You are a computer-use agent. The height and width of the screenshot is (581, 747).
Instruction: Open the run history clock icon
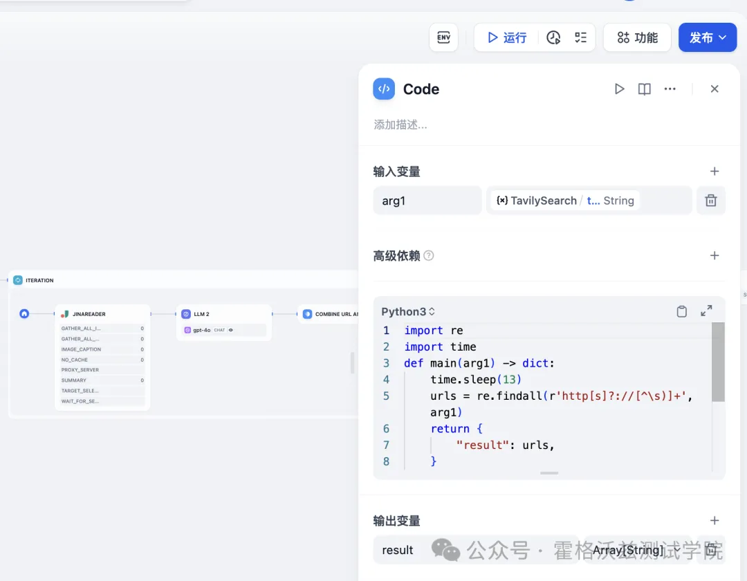tap(553, 37)
